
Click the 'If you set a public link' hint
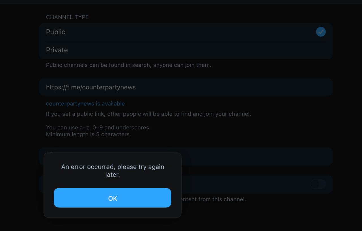(148, 114)
